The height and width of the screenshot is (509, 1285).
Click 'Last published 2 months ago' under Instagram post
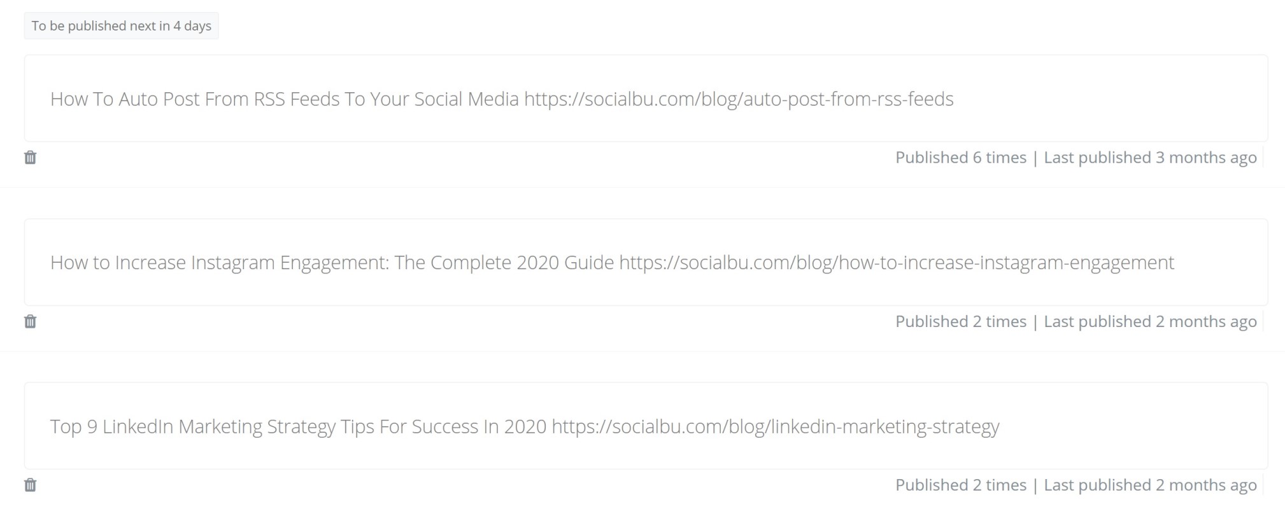1150,321
